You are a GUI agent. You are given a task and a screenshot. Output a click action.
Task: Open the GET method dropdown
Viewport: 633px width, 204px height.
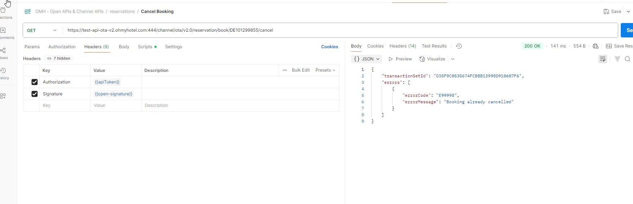point(42,30)
